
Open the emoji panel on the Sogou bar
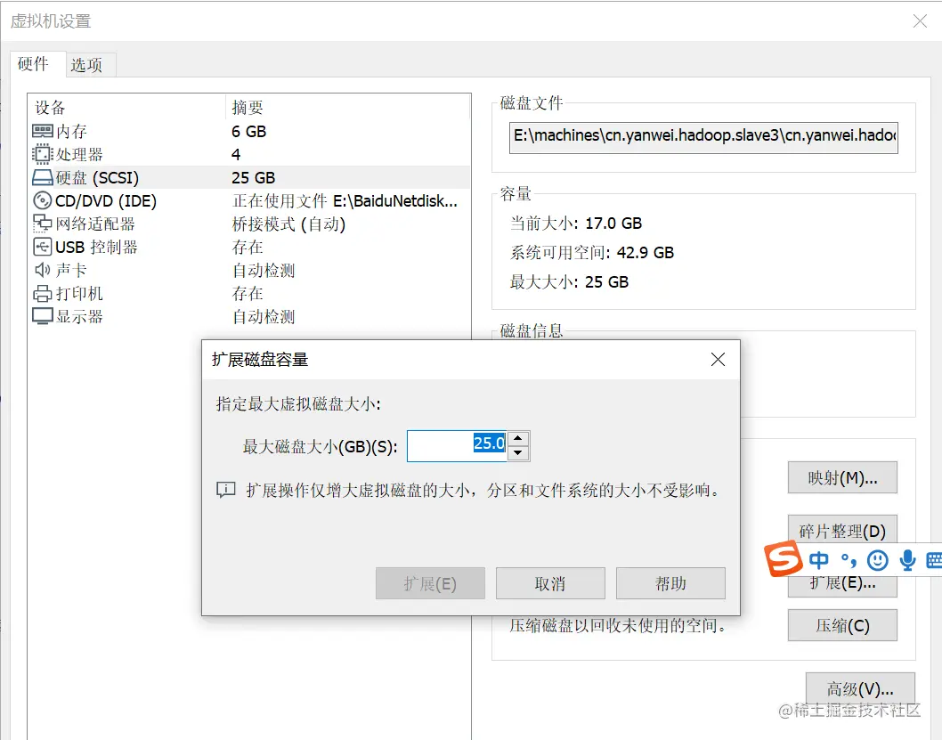[878, 560]
